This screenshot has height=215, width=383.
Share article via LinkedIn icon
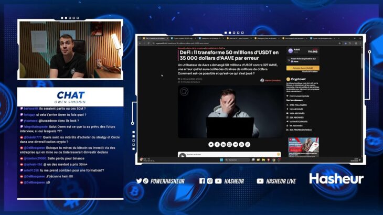pyautogui.click(x=224, y=144)
